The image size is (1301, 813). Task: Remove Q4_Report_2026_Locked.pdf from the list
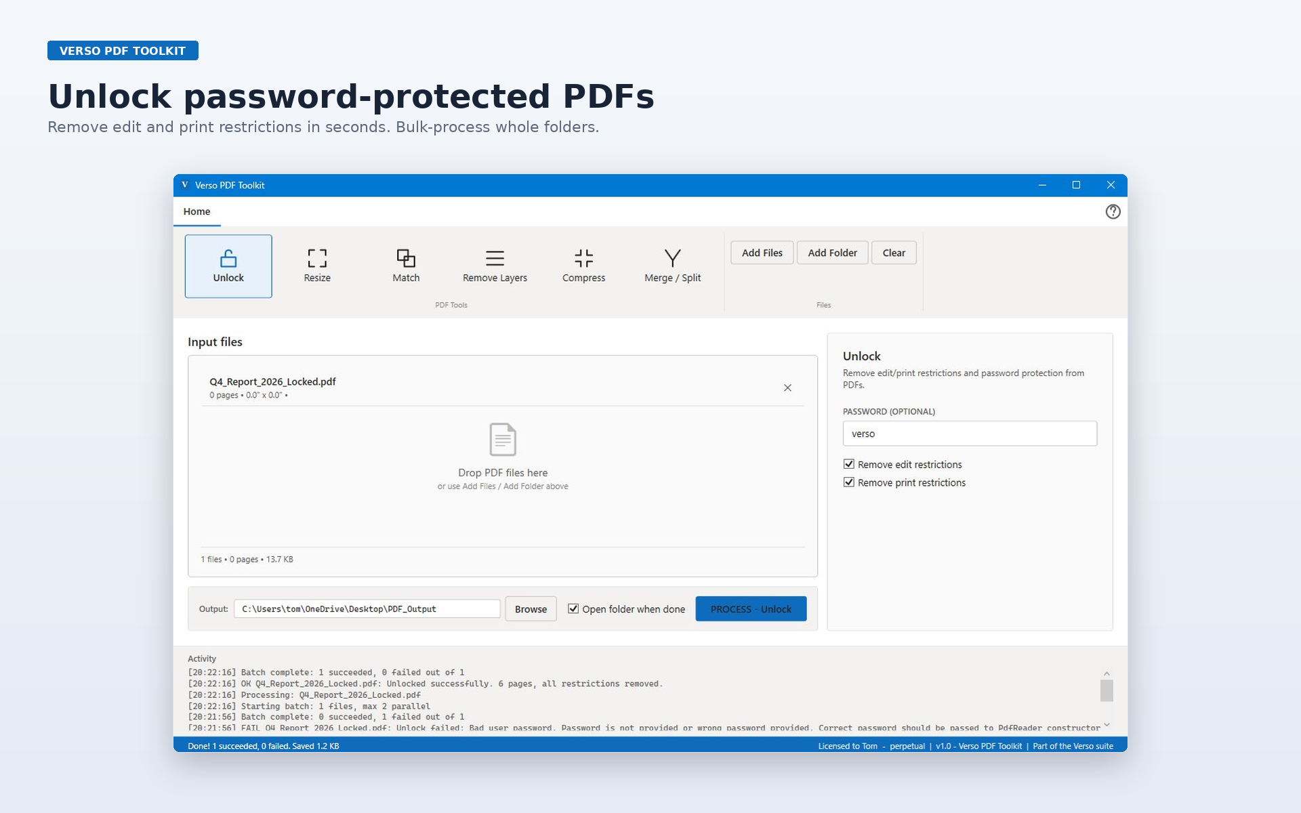tap(787, 388)
